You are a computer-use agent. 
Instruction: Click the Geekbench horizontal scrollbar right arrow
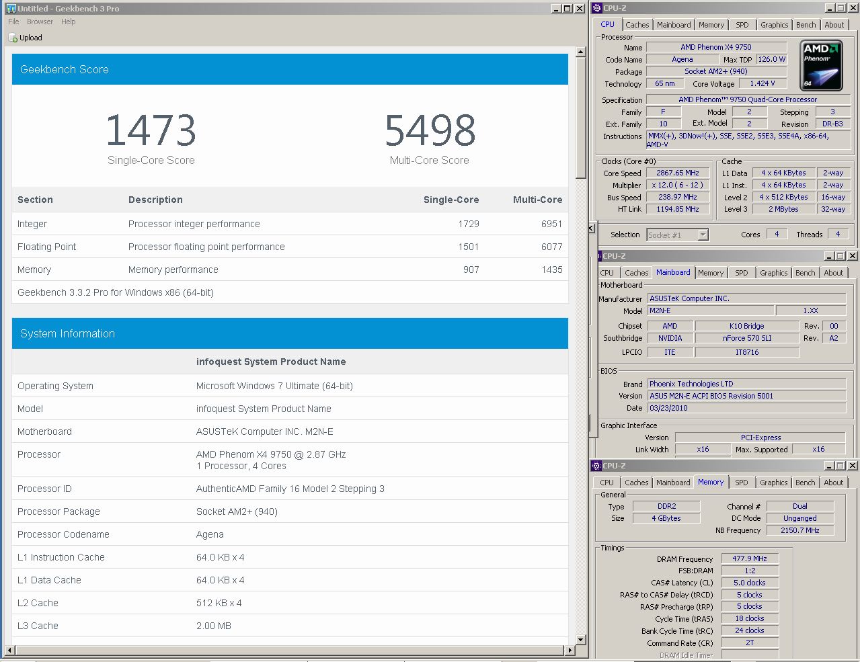click(x=570, y=650)
